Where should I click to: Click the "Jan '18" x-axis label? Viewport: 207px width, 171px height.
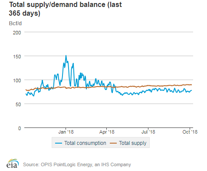[x=66, y=132]
